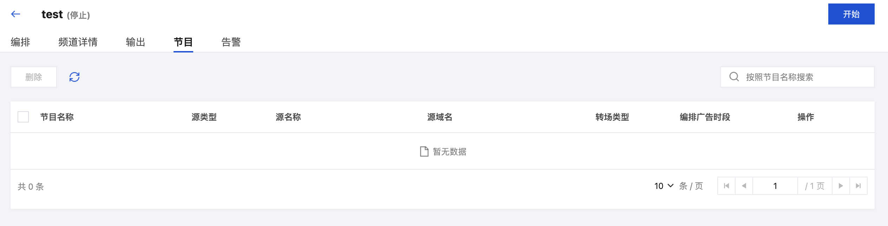Viewport: 888px width, 226px height.
Task: Expand page size chevron arrow
Action: click(x=670, y=186)
